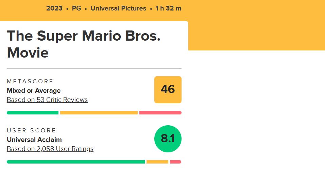
Task: Click the PG rating label
Action: point(76,8)
